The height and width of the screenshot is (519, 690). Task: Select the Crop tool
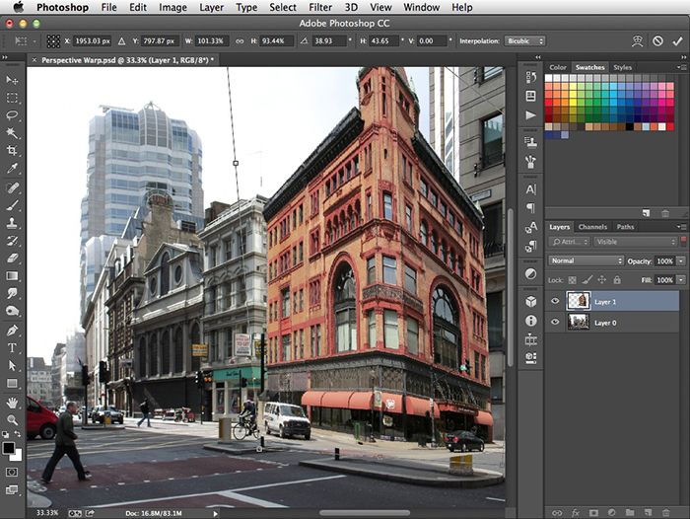[x=13, y=151]
